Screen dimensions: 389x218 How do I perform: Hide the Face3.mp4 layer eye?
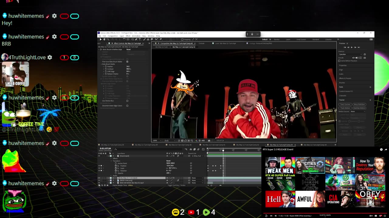pyautogui.click(x=99, y=156)
